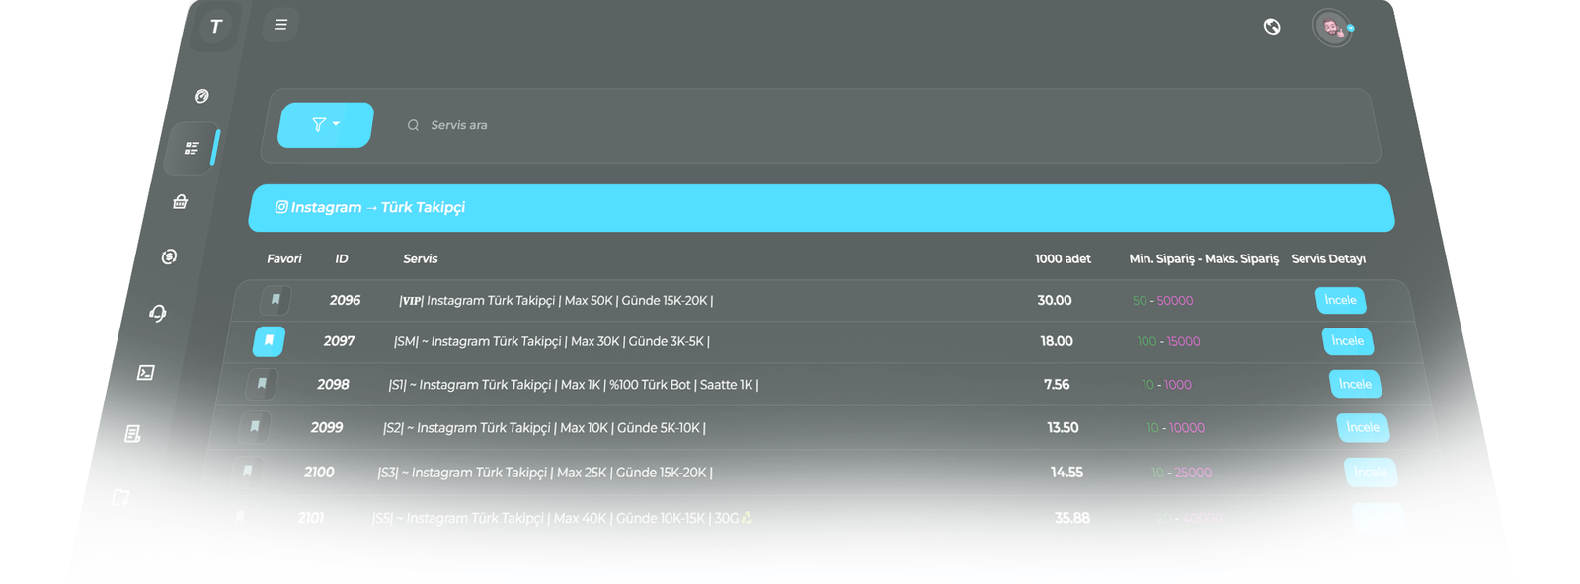
Task: Toggle favorite bookmark for service 2099
Action: click(x=255, y=427)
